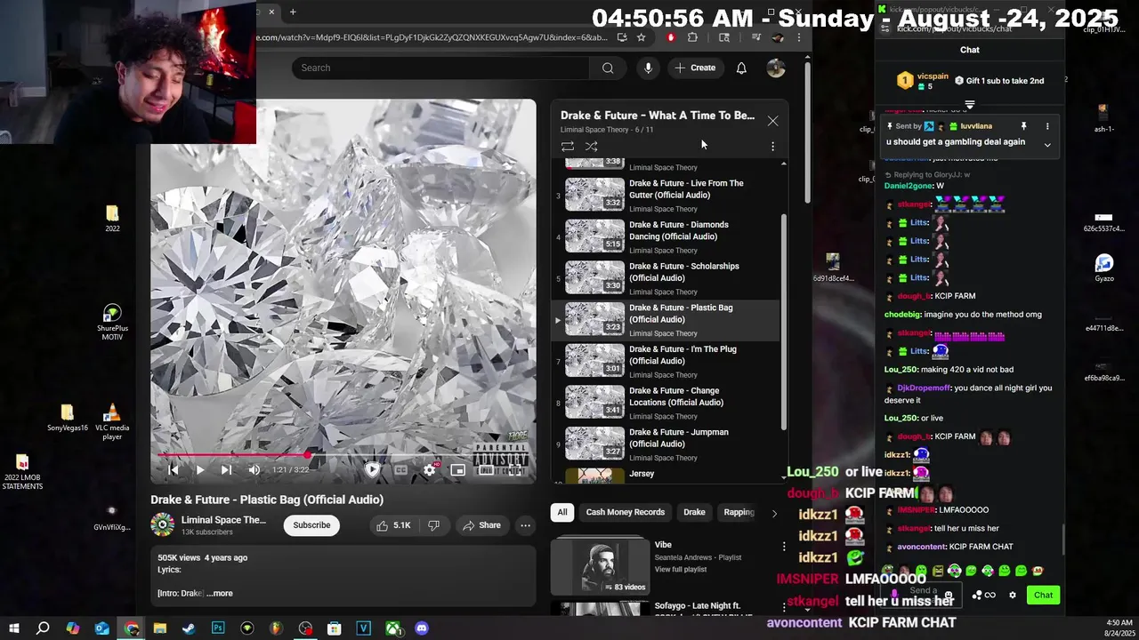This screenshot has height=640, width=1139.
Task: Select the Drake filter chip
Action: pos(694,512)
